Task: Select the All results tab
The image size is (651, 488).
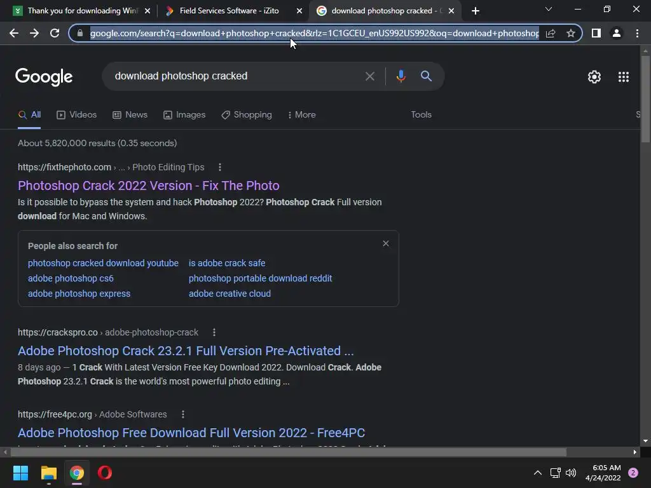Action: click(29, 115)
